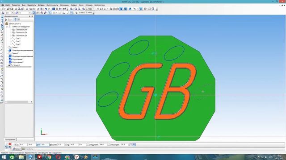Click the Redo arrow icon
The image size is (286, 160).
pyautogui.click(x=49, y=9)
